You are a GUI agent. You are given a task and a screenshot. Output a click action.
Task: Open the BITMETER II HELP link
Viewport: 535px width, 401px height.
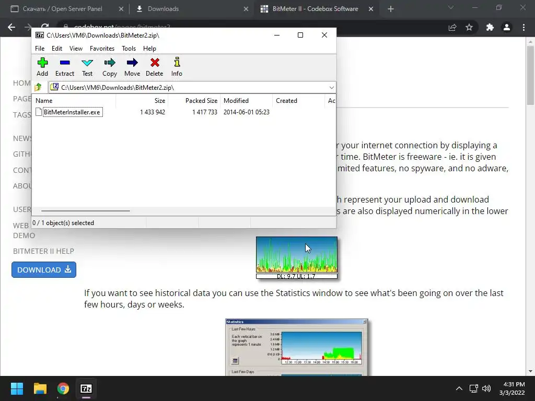43,251
